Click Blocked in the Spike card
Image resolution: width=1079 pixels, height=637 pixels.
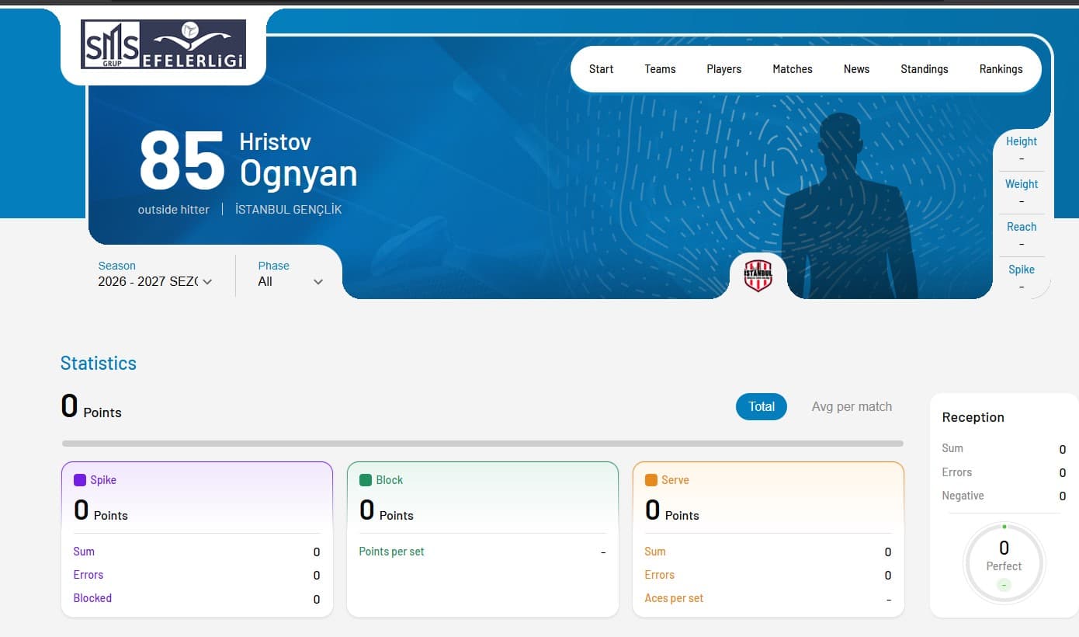92,598
